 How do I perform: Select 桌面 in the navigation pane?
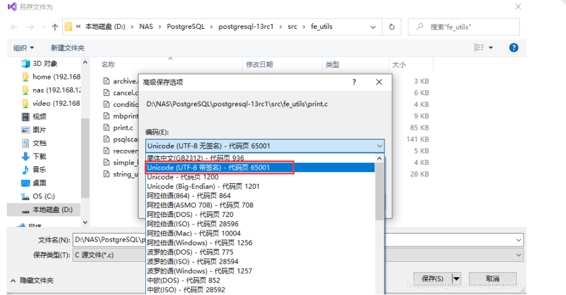click(34, 183)
